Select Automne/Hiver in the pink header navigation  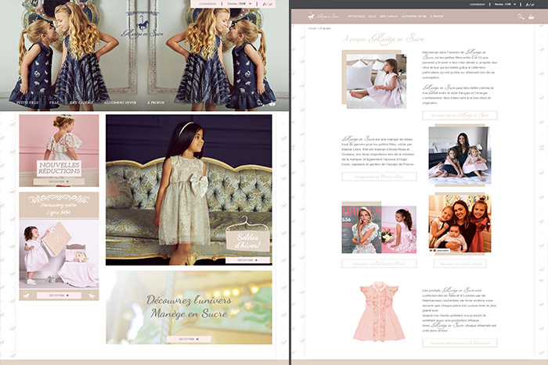pos(413,16)
